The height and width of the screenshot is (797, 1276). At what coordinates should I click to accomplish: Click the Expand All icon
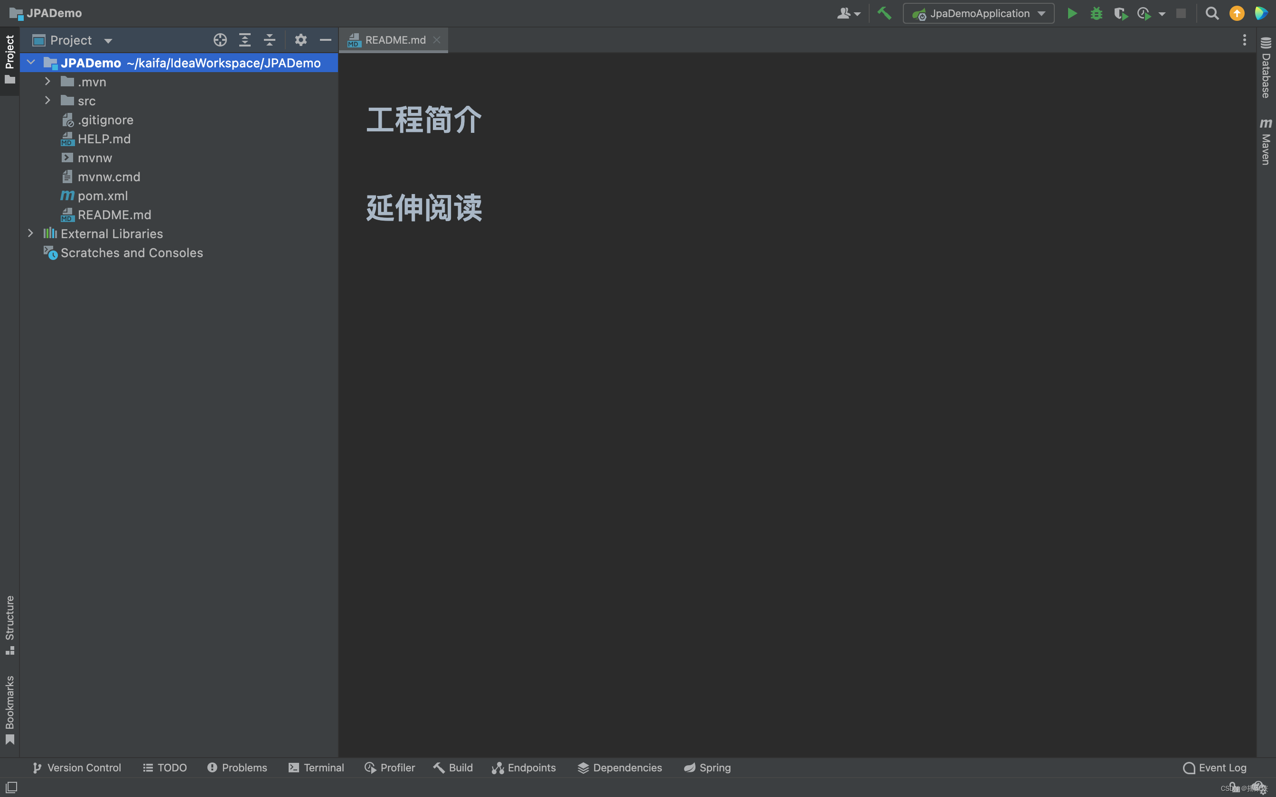coord(244,40)
